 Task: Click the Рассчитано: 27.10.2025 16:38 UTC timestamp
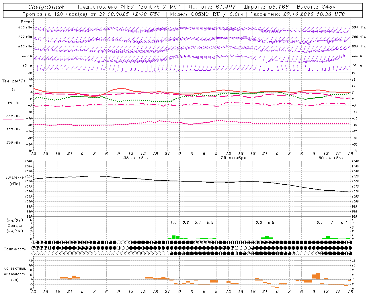coord(298,14)
